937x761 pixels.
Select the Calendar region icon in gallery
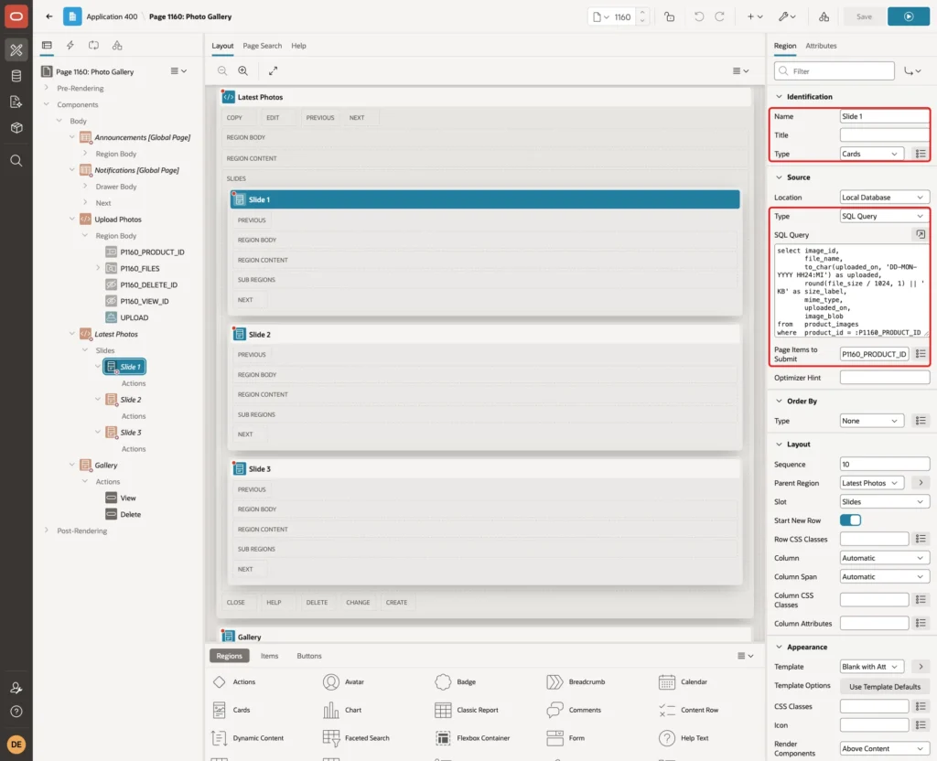(x=666, y=681)
